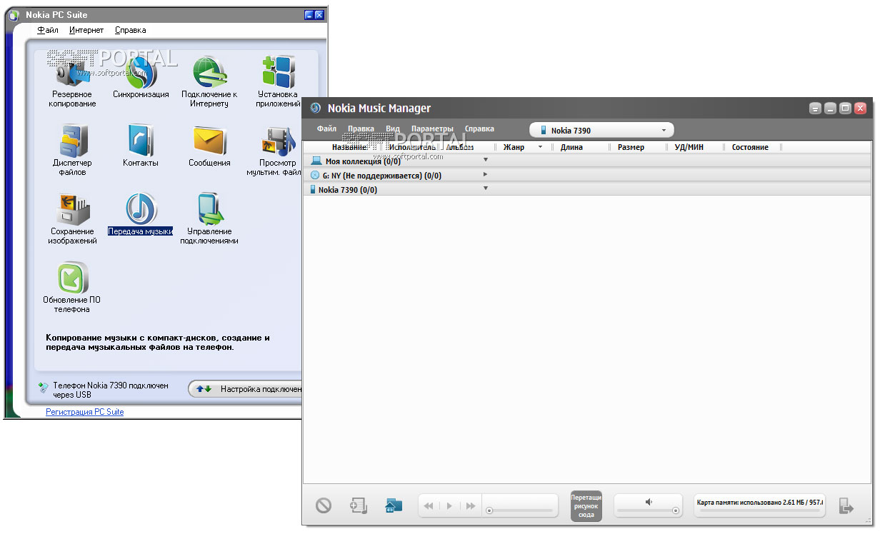Open the Интернет menu in Nokia PC Suite
Image resolution: width=880 pixels, height=534 pixels.
[86, 30]
